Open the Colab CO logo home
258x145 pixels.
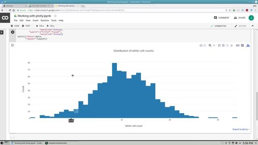5,18
